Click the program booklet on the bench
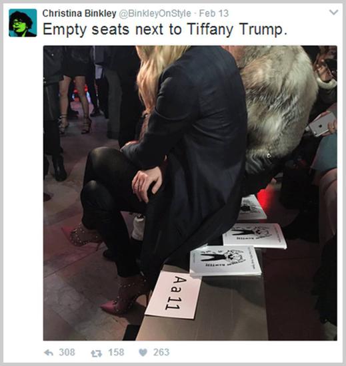This screenshot has width=346, height=366. tap(225, 261)
